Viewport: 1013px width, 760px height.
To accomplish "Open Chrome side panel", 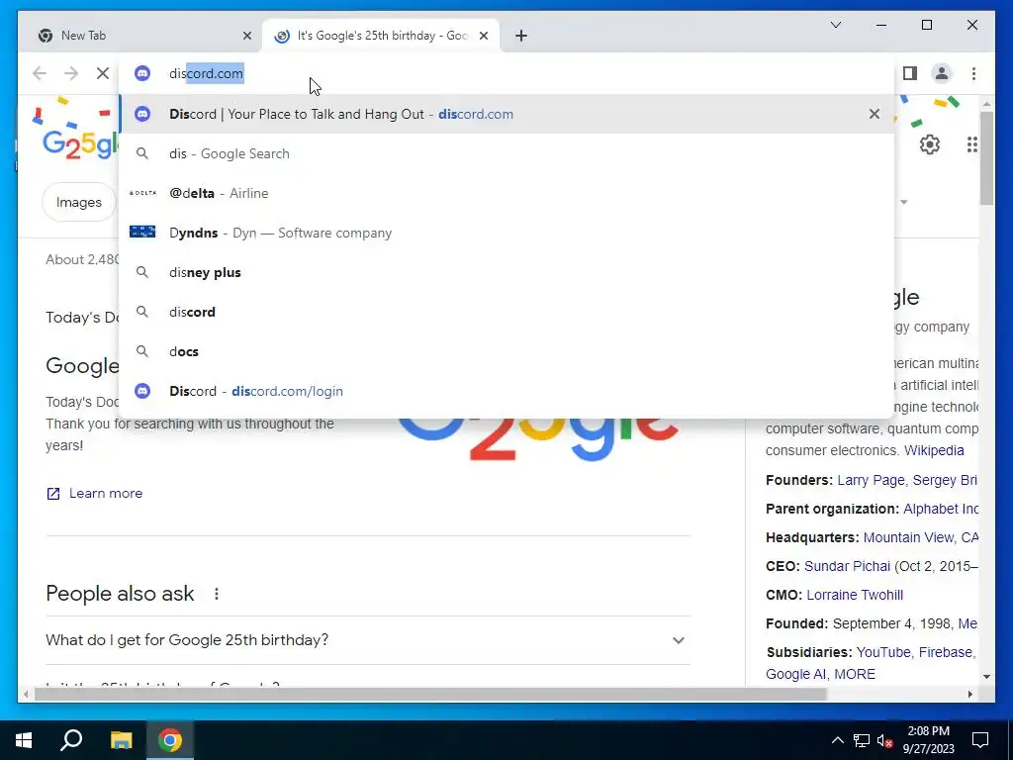I will click(x=910, y=73).
